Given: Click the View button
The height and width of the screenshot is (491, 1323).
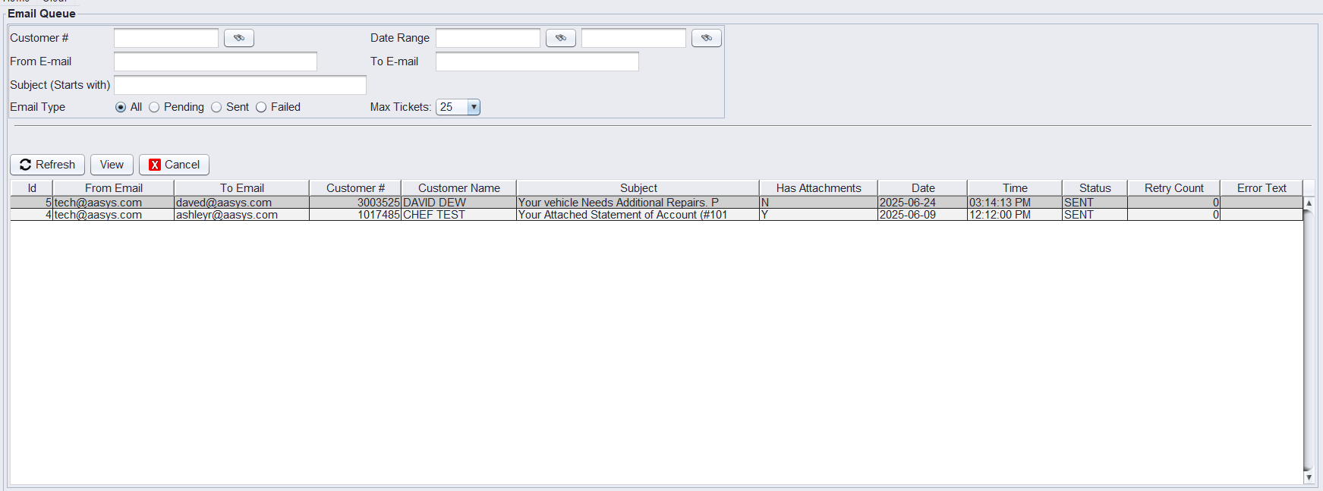Looking at the screenshot, I should (112, 165).
